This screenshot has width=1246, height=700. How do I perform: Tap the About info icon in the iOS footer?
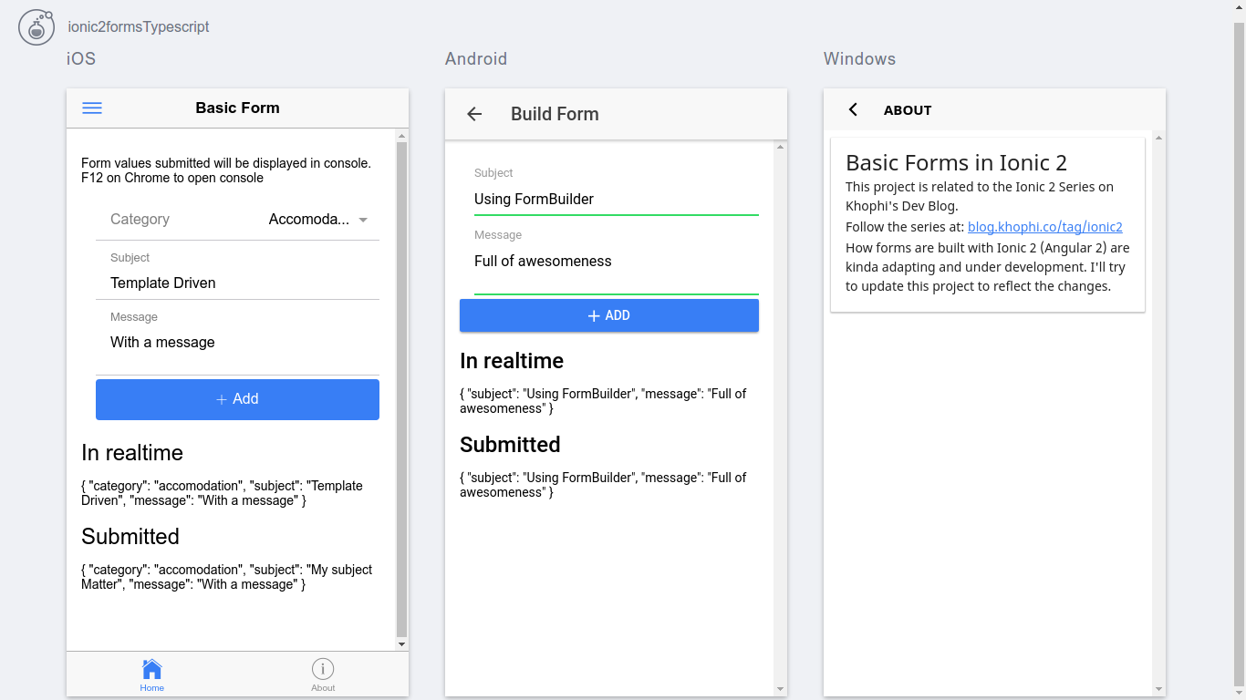click(x=323, y=668)
